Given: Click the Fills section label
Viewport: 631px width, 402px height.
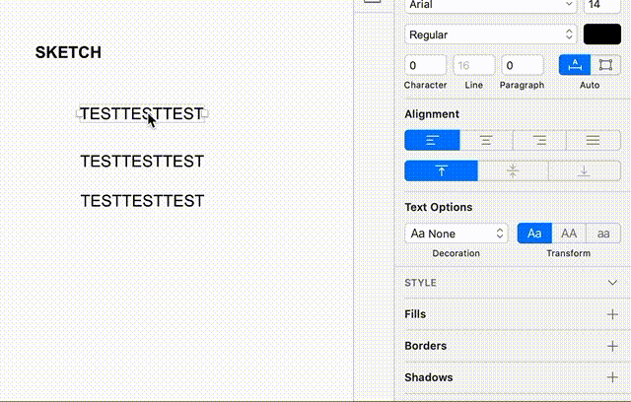Looking at the screenshot, I should tap(415, 314).
